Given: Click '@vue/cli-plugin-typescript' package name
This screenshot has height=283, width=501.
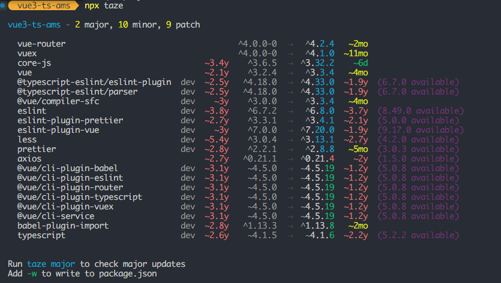Looking at the screenshot, I should pos(80,197).
